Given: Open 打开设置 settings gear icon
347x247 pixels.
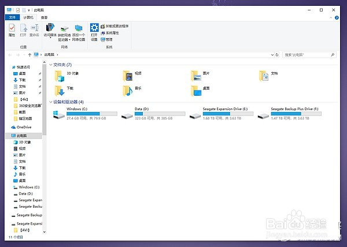Looking at the screenshot, I should 94,32.
